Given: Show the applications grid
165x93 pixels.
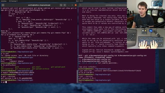Looking at the screenshot, I should click(x=162, y=91).
